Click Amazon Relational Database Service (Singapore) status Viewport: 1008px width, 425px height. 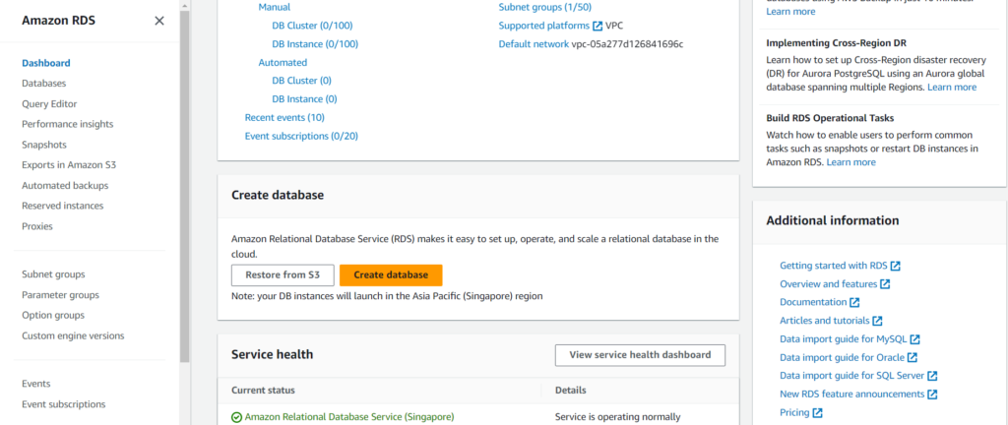tap(349, 417)
